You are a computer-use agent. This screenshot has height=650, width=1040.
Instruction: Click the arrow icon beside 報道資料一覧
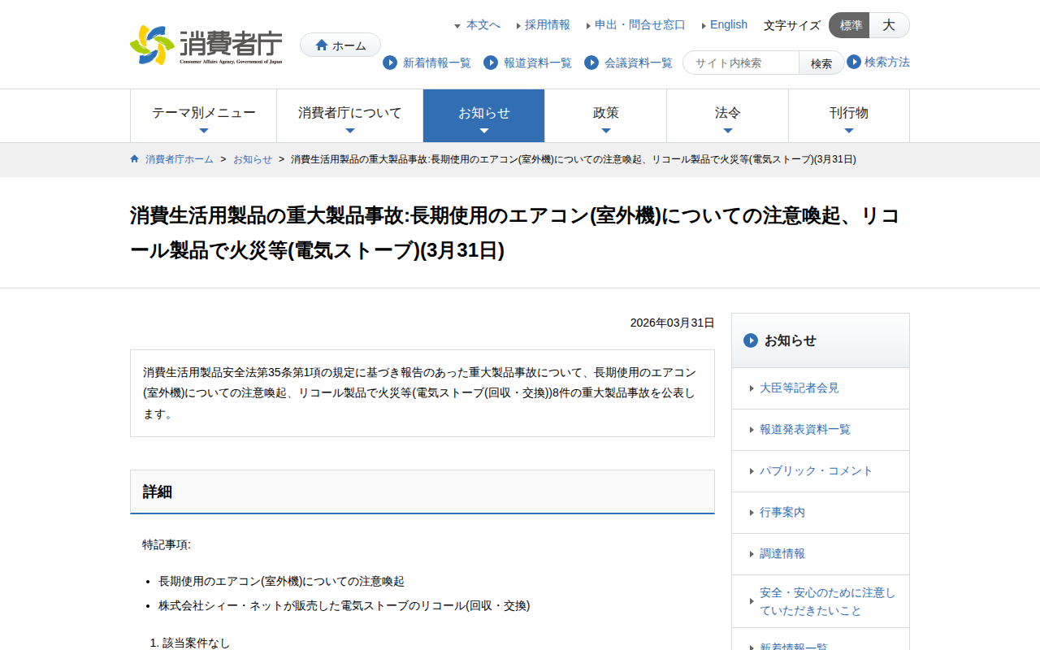click(x=491, y=63)
